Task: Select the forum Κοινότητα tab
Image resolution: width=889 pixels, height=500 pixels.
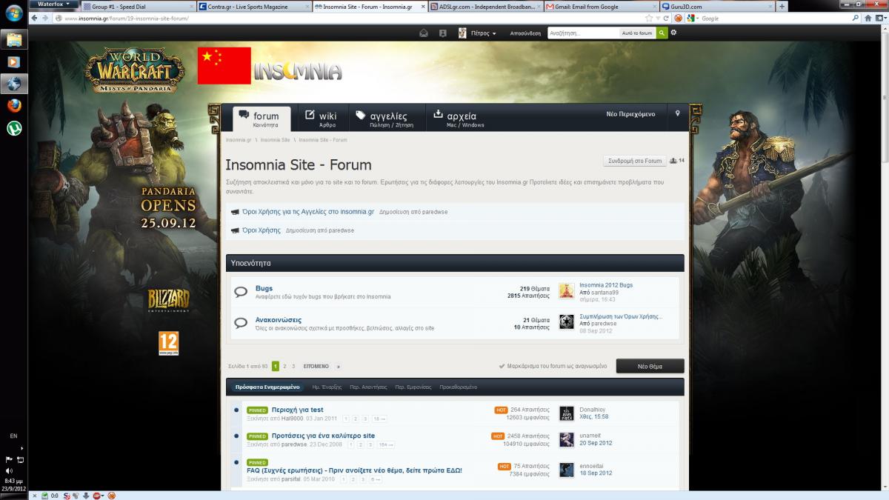Action: point(262,119)
